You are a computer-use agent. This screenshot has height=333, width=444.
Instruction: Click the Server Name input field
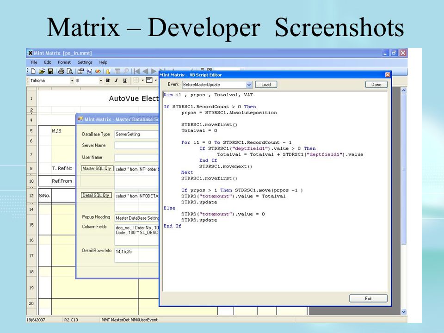point(136,145)
